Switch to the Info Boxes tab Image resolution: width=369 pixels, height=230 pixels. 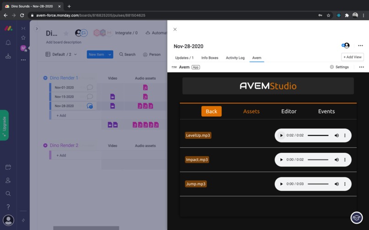pyautogui.click(x=210, y=58)
